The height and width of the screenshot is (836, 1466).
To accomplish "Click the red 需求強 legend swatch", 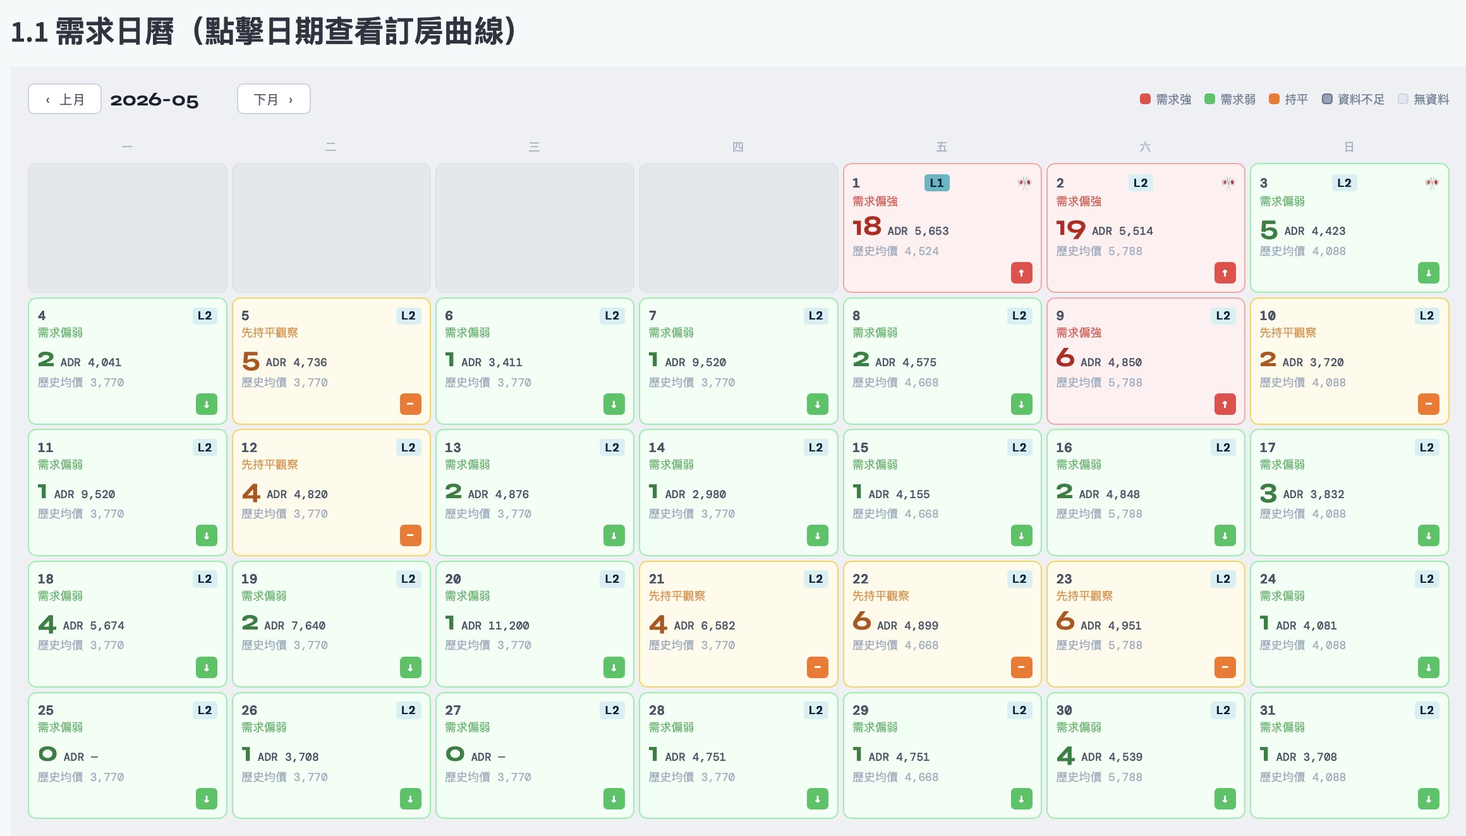I will click(1145, 99).
